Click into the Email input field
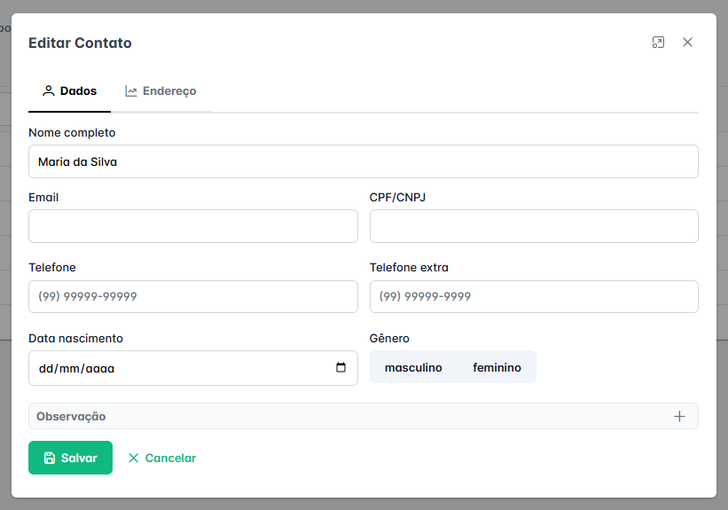Image resolution: width=728 pixels, height=510 pixels. click(192, 227)
